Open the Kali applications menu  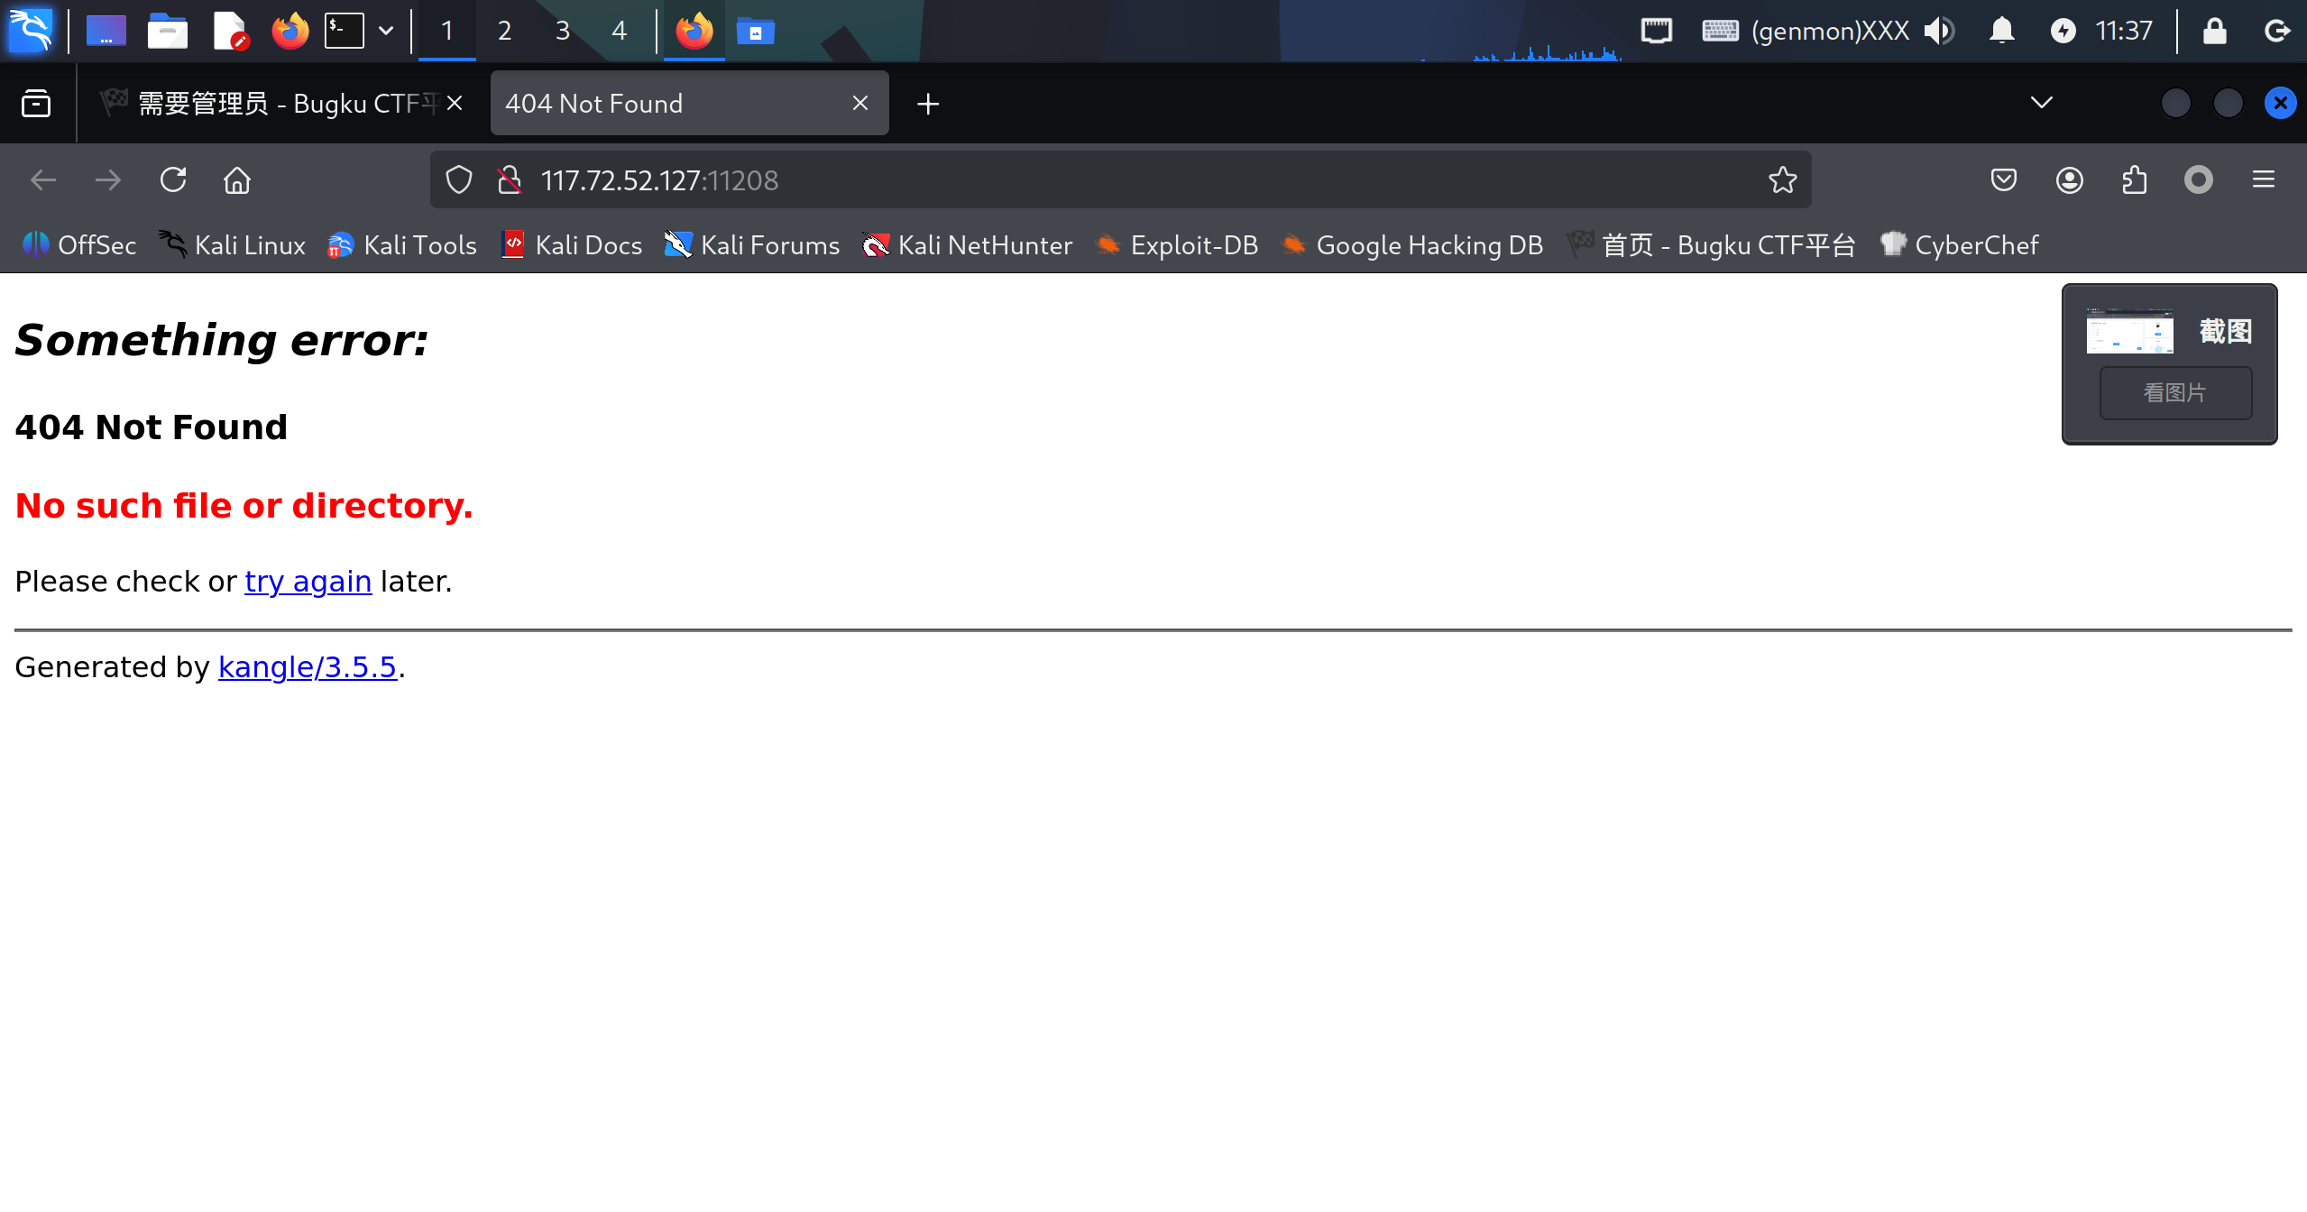(x=32, y=32)
